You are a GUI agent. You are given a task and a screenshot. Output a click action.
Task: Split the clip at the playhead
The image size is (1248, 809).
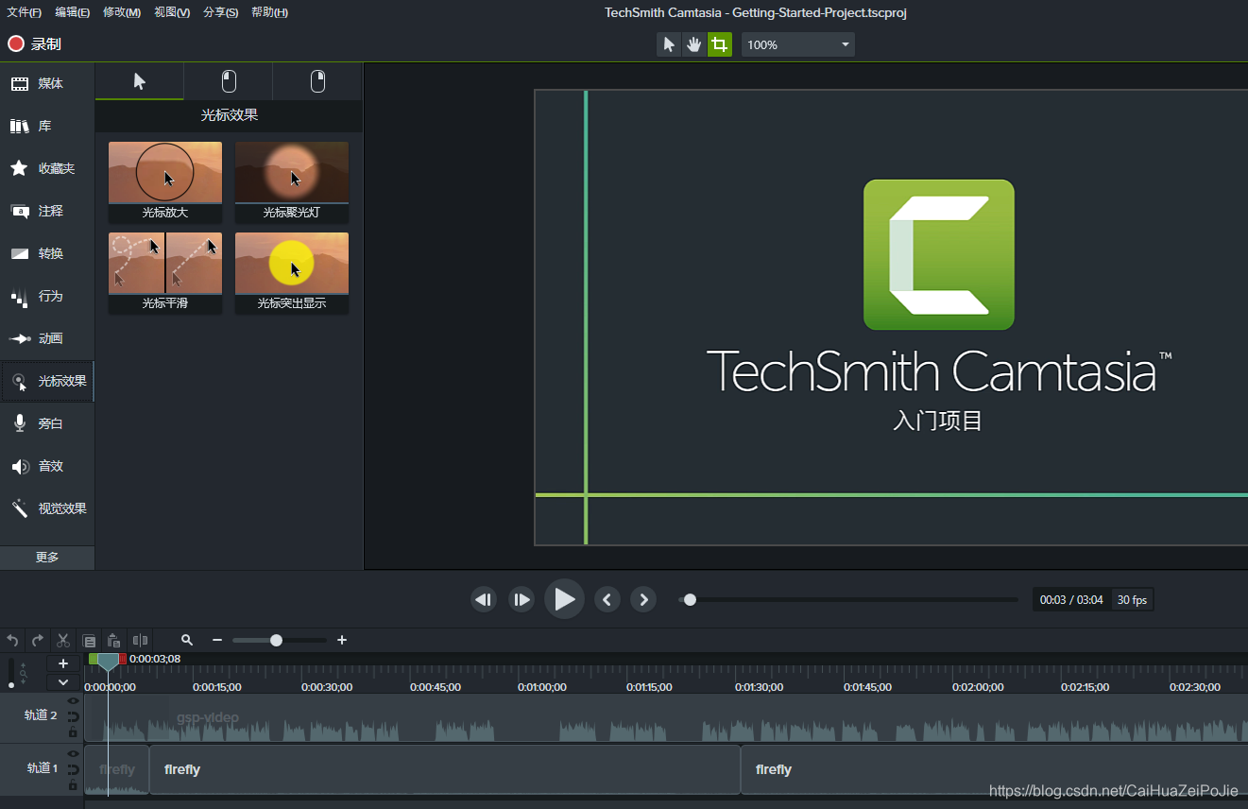(x=140, y=641)
